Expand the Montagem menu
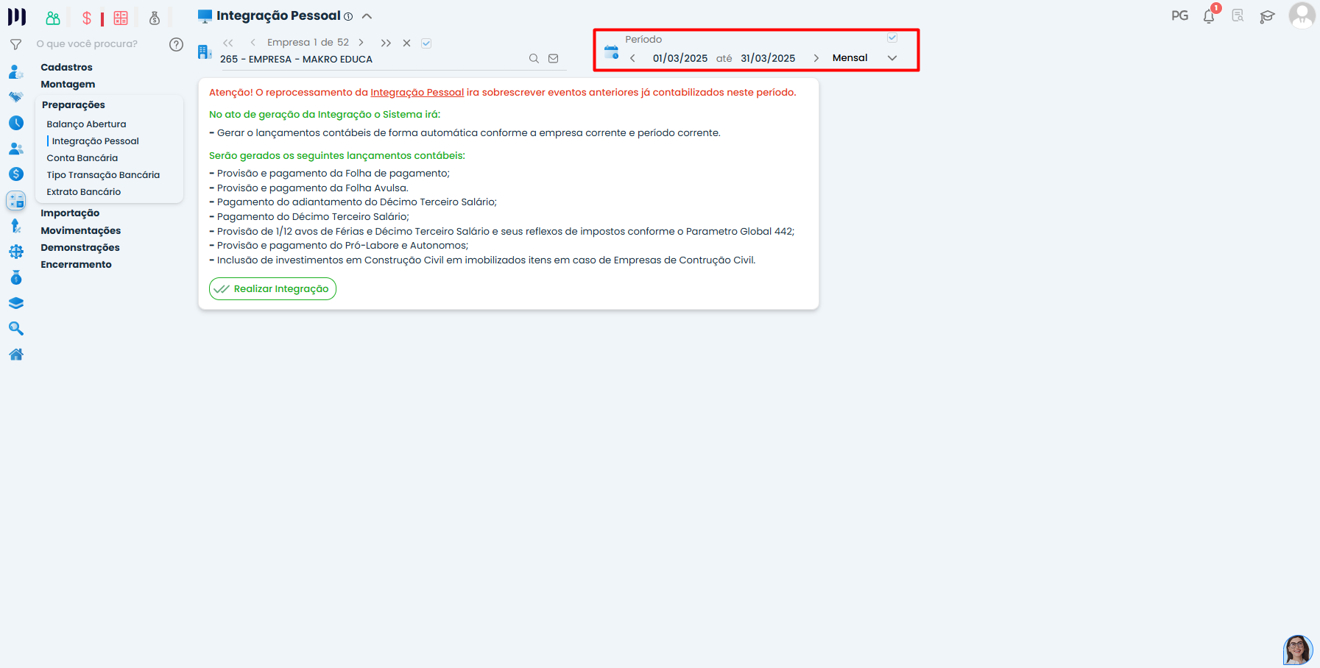This screenshot has height=668, width=1320. click(x=68, y=84)
